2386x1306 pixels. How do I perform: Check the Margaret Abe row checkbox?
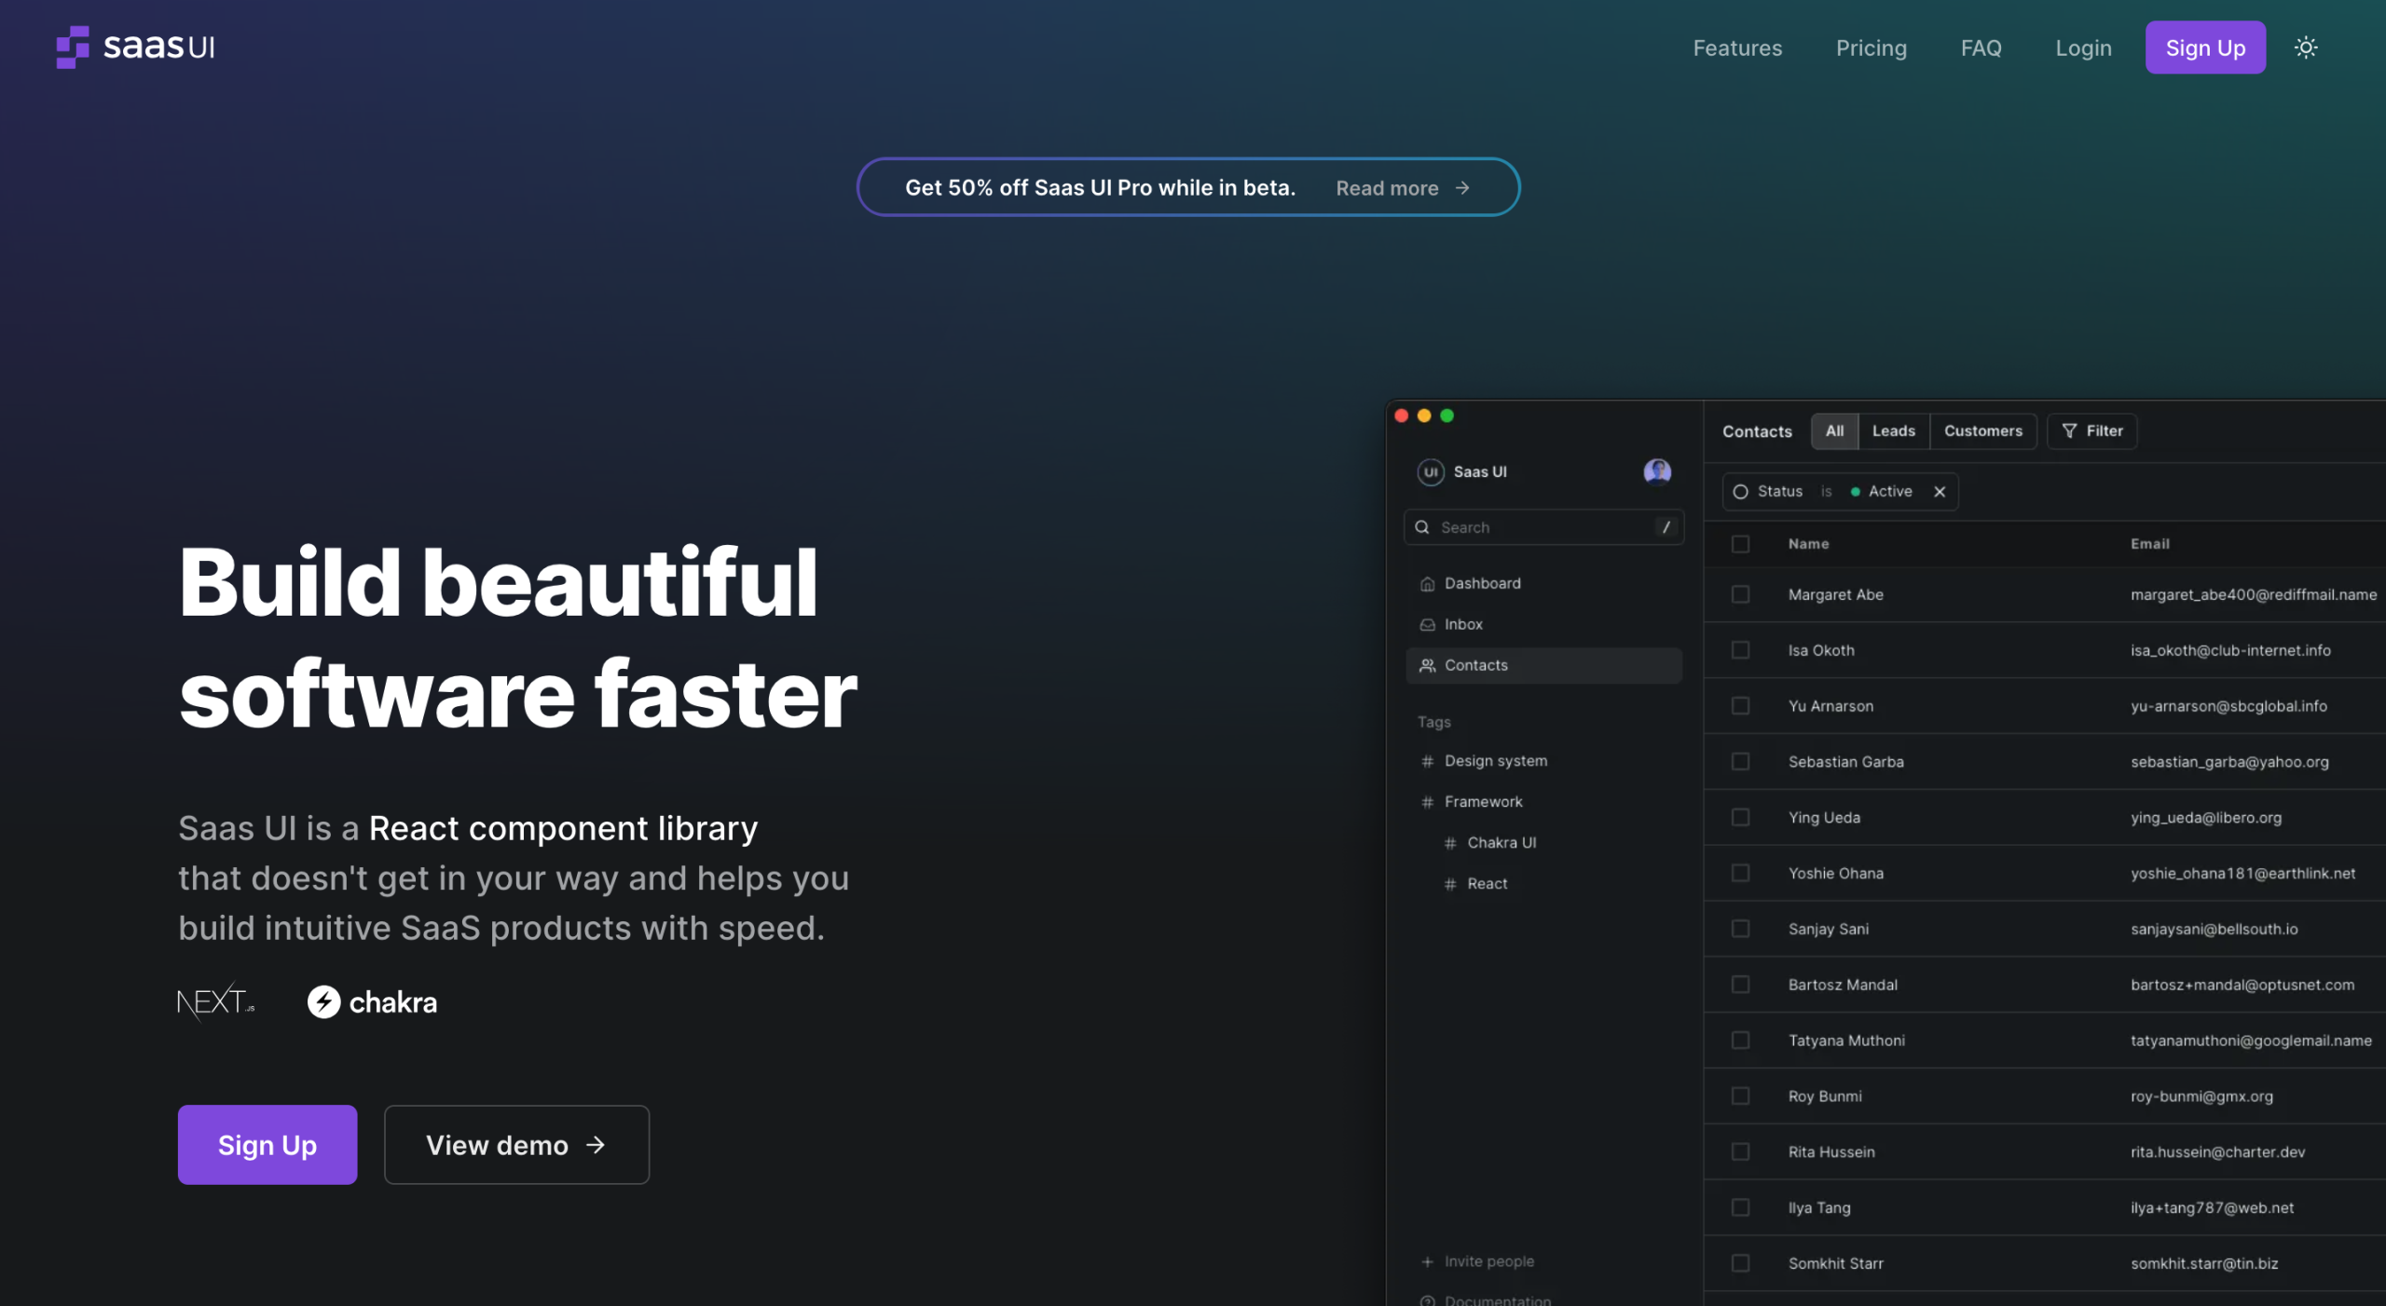1740,594
